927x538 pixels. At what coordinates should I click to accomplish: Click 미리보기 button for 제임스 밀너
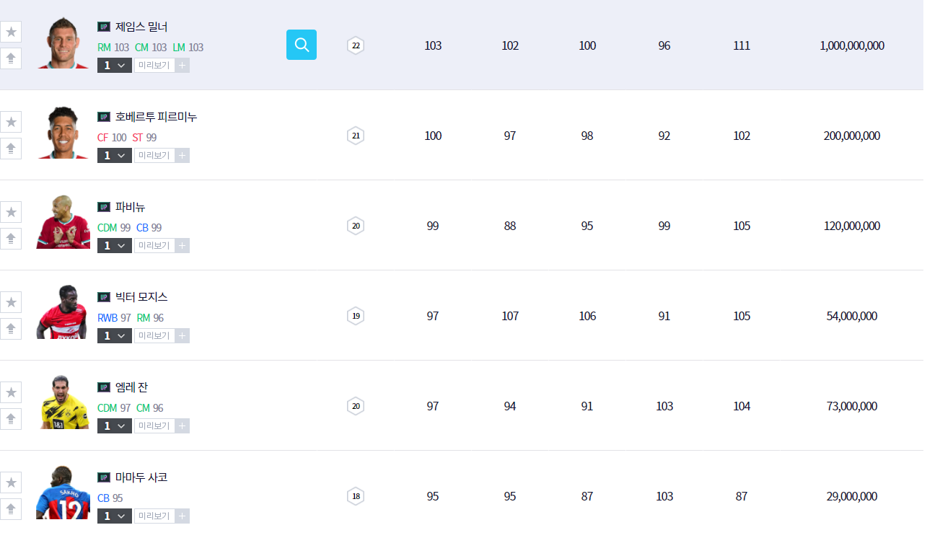154,66
